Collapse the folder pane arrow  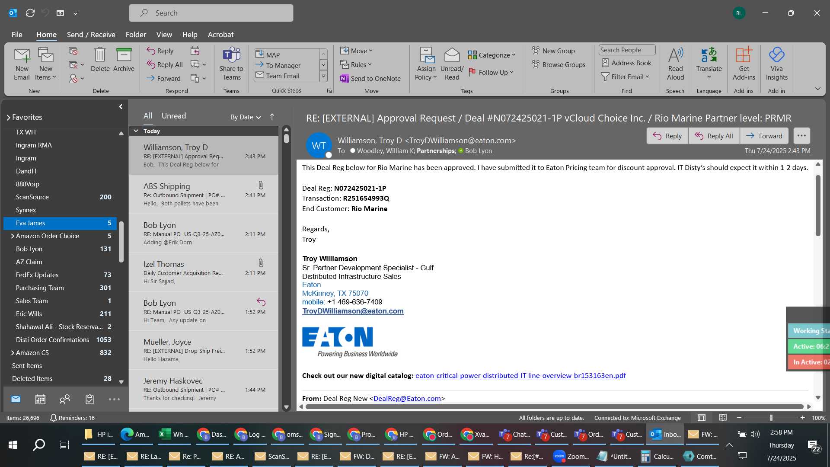point(121,106)
